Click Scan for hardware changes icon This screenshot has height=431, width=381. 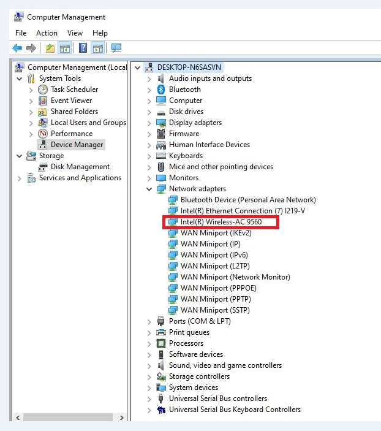116,48
